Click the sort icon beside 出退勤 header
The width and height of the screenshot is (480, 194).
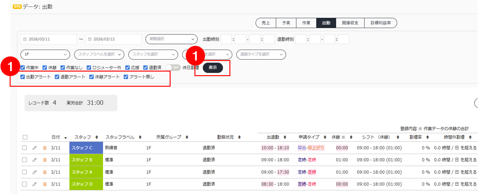[285, 137]
